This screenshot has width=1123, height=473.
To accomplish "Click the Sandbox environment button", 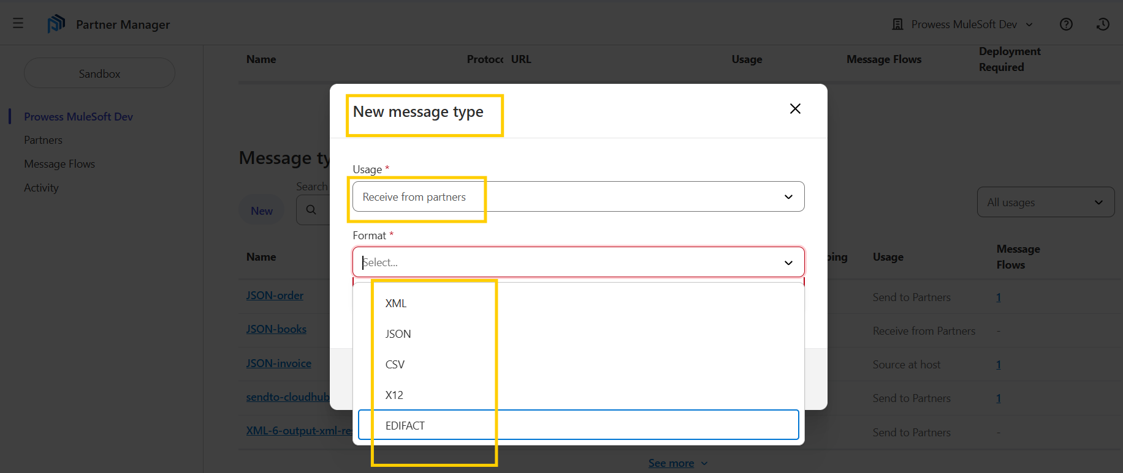I will [99, 73].
